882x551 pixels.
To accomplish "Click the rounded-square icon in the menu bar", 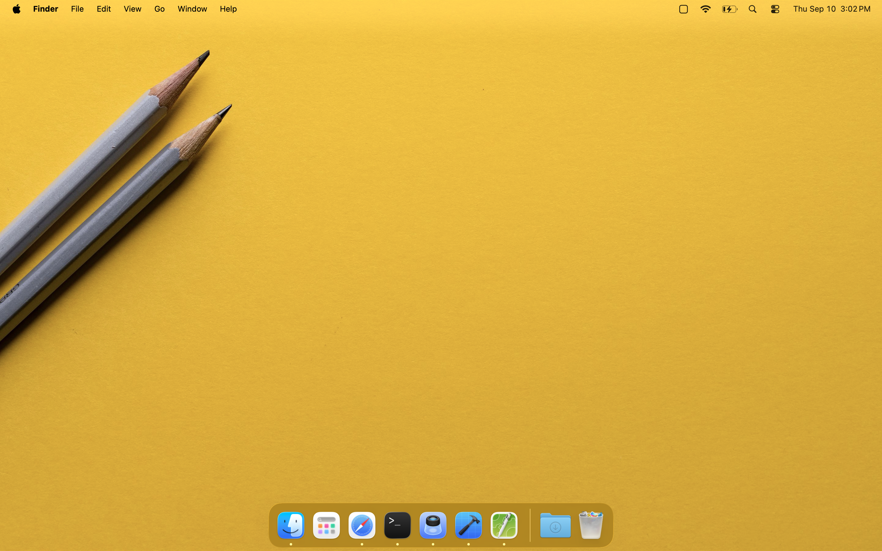I will point(683,9).
